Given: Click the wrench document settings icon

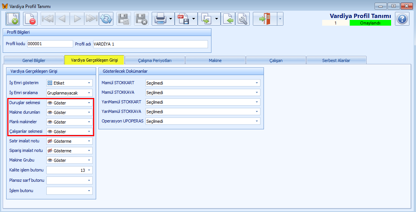Looking at the screenshot, I should [242, 19].
